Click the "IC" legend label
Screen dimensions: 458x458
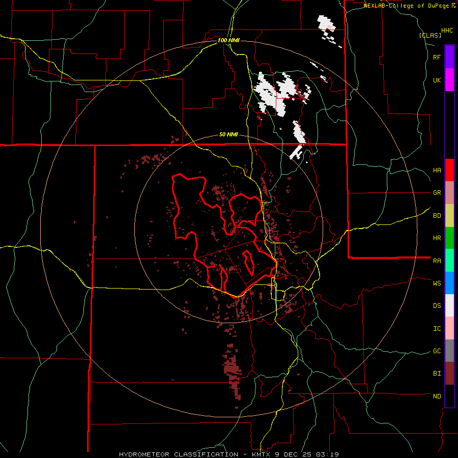(x=437, y=329)
